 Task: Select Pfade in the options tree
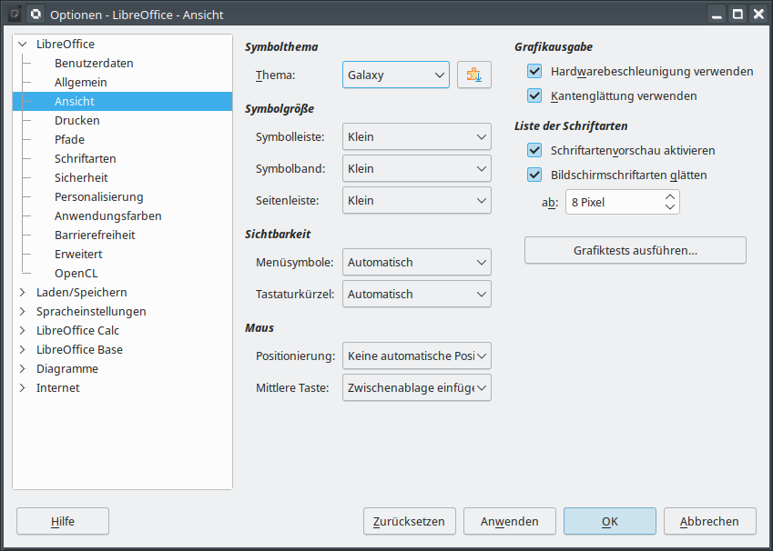[69, 139]
